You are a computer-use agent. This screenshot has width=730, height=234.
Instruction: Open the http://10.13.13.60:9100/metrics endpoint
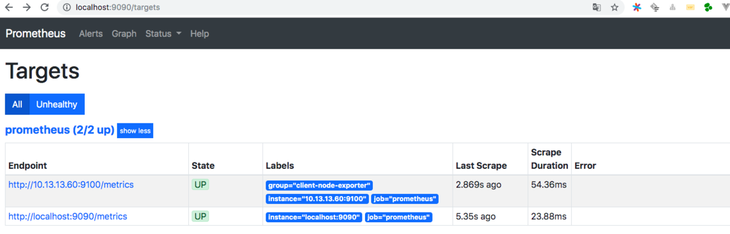click(71, 185)
